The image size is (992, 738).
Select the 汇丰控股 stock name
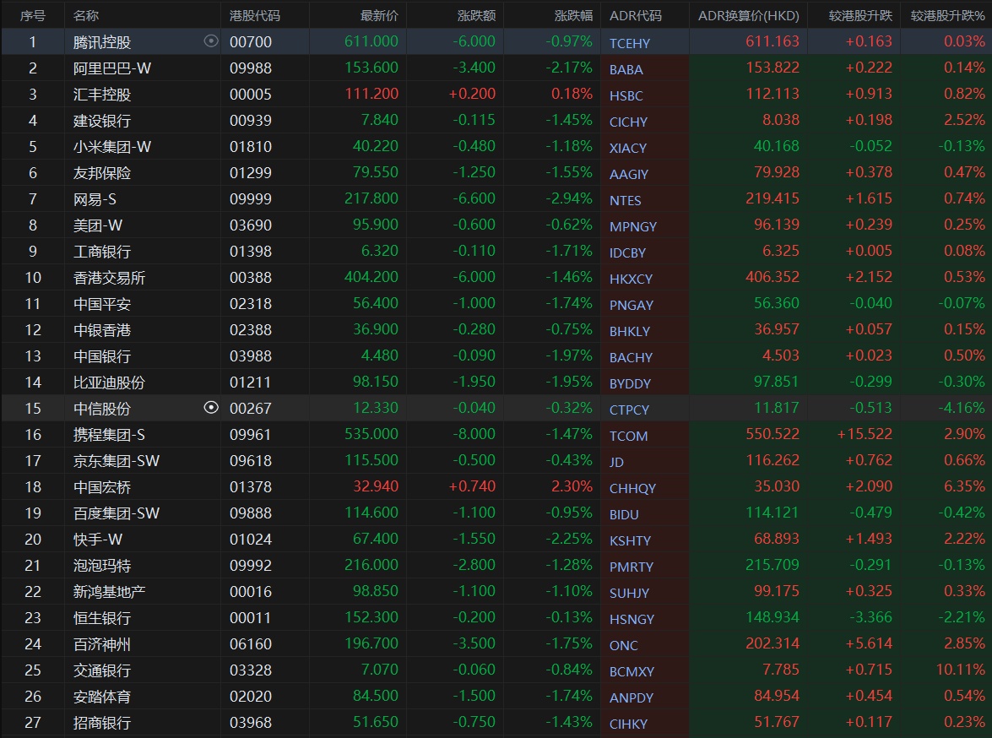click(x=102, y=95)
